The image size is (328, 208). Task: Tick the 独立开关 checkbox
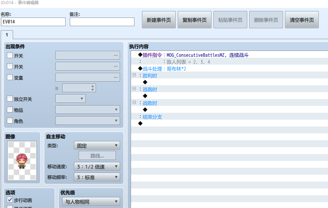10,99
